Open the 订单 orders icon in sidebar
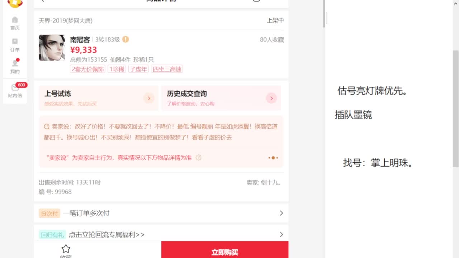 (x=15, y=45)
